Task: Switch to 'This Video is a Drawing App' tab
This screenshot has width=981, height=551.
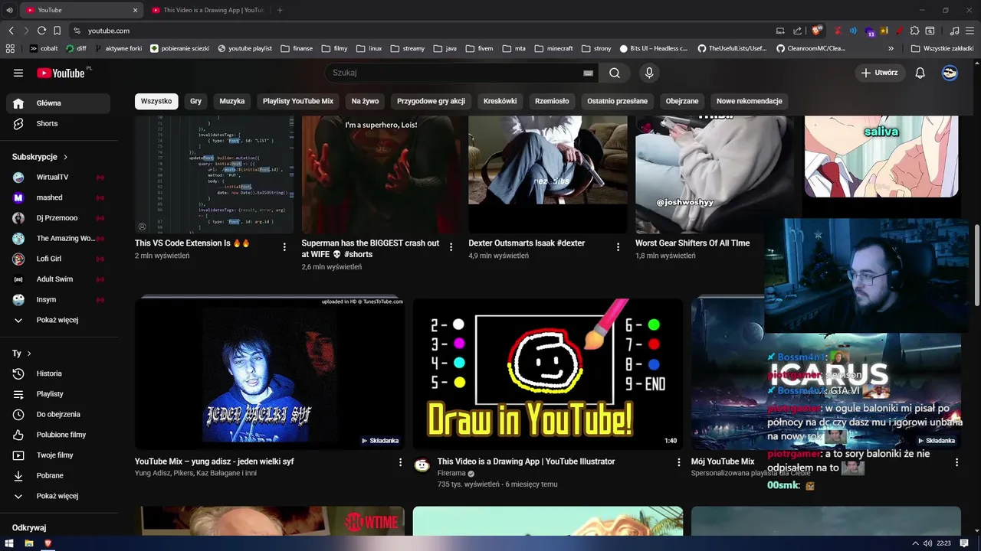Action: pyautogui.click(x=208, y=10)
